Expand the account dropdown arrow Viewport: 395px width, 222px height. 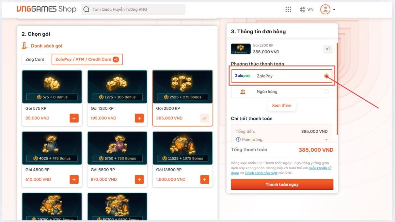click(x=334, y=9)
